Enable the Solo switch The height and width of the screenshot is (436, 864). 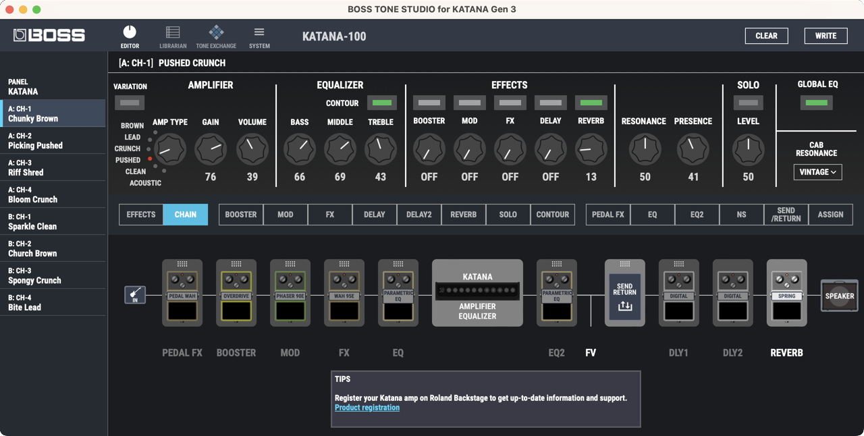[748, 103]
